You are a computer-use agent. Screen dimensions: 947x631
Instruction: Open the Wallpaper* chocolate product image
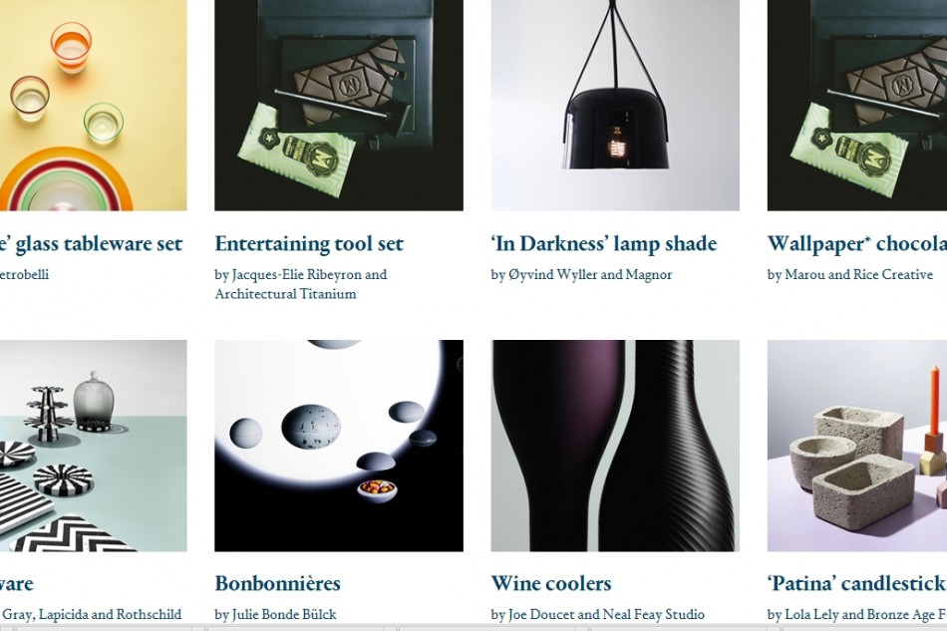[x=857, y=105]
